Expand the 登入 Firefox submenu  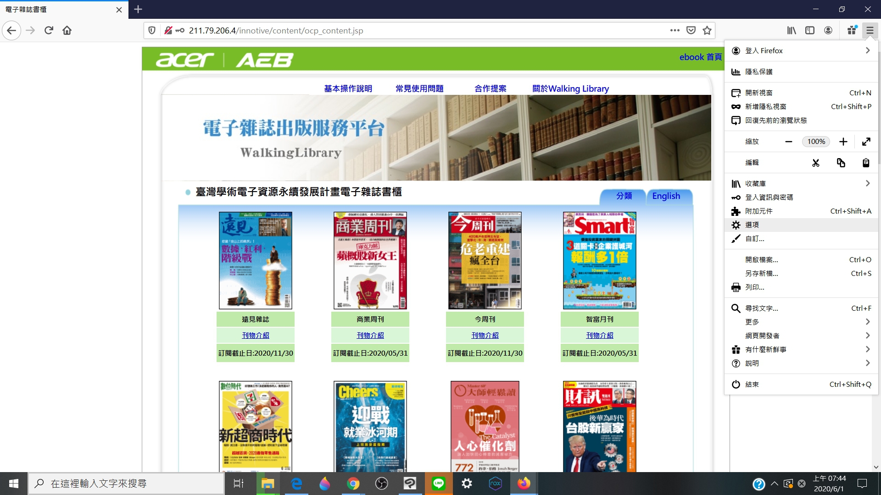pyautogui.click(x=801, y=50)
